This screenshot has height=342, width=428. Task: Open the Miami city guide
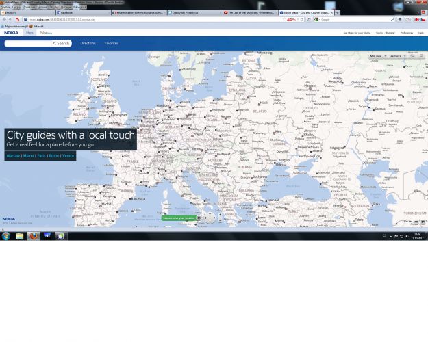pos(28,156)
